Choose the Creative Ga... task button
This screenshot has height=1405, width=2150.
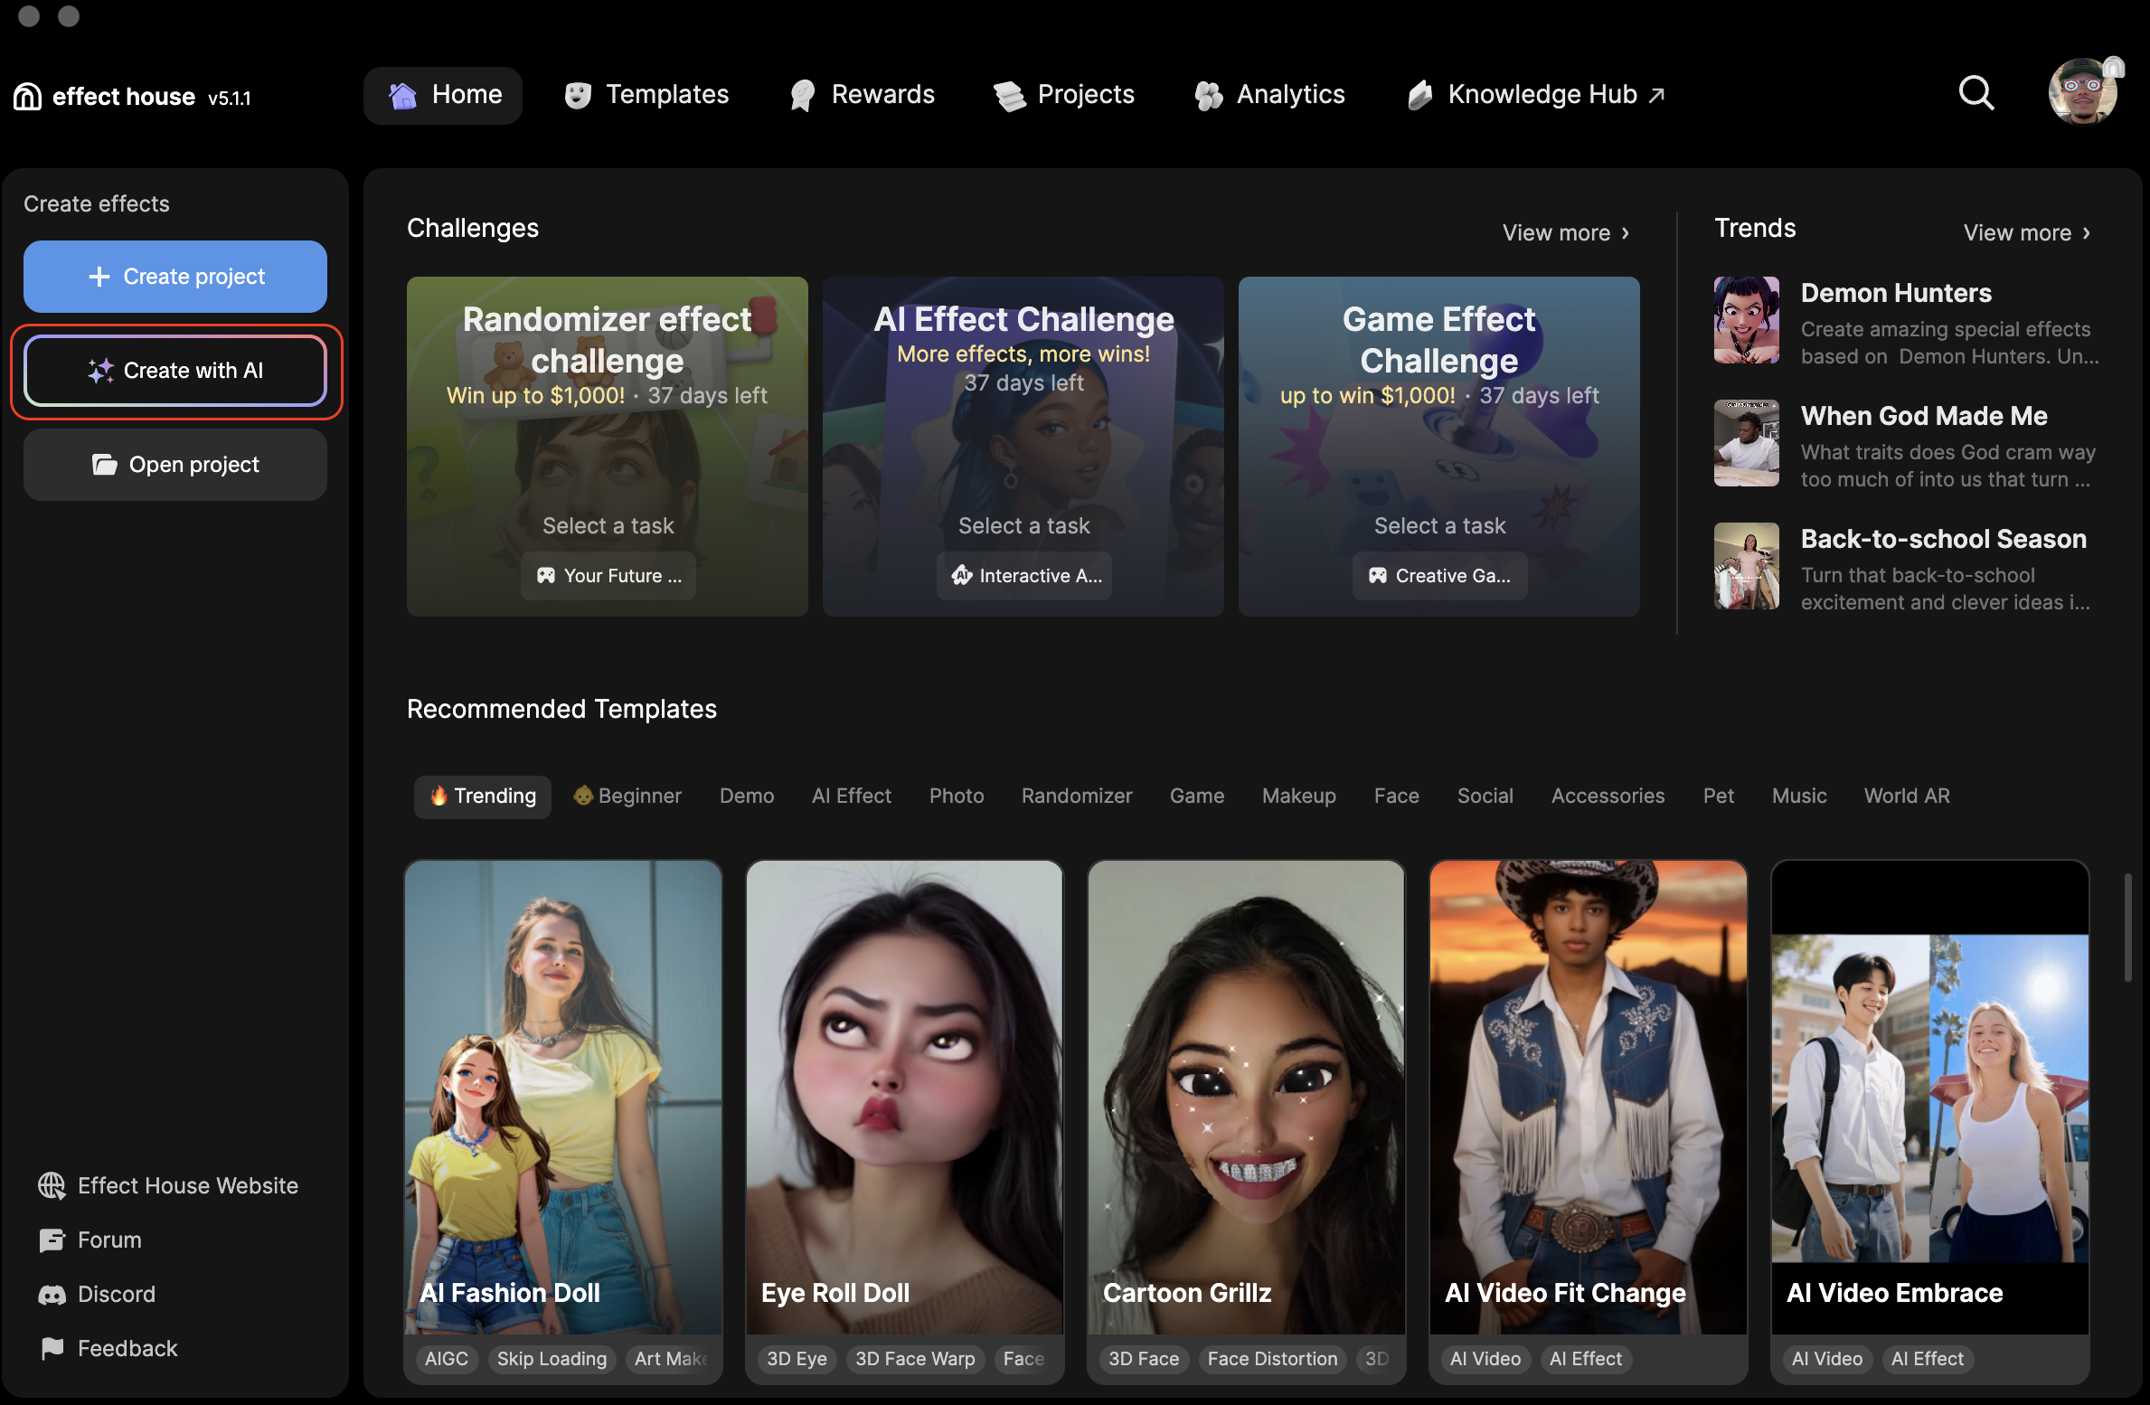coord(1440,576)
